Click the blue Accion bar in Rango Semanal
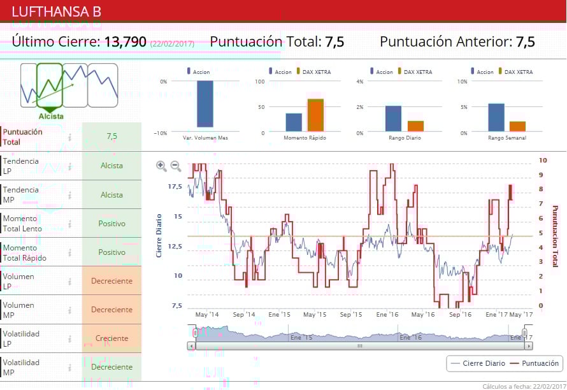 click(x=496, y=118)
